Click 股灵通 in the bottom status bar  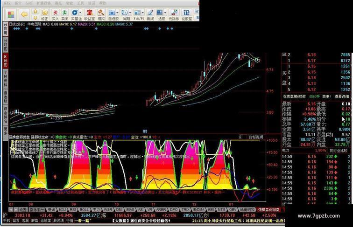coord(58,220)
